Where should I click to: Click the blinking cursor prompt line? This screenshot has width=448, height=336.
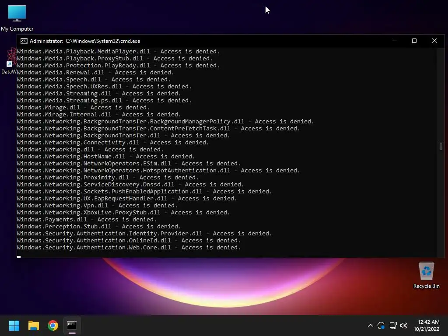(19, 256)
